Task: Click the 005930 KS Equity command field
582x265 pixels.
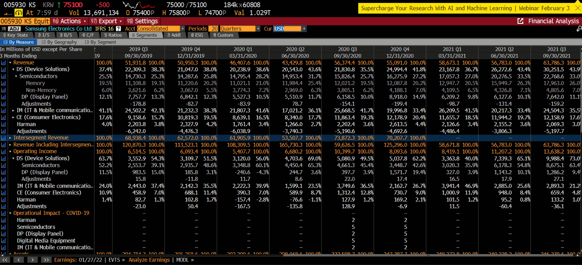Action: 25,21
